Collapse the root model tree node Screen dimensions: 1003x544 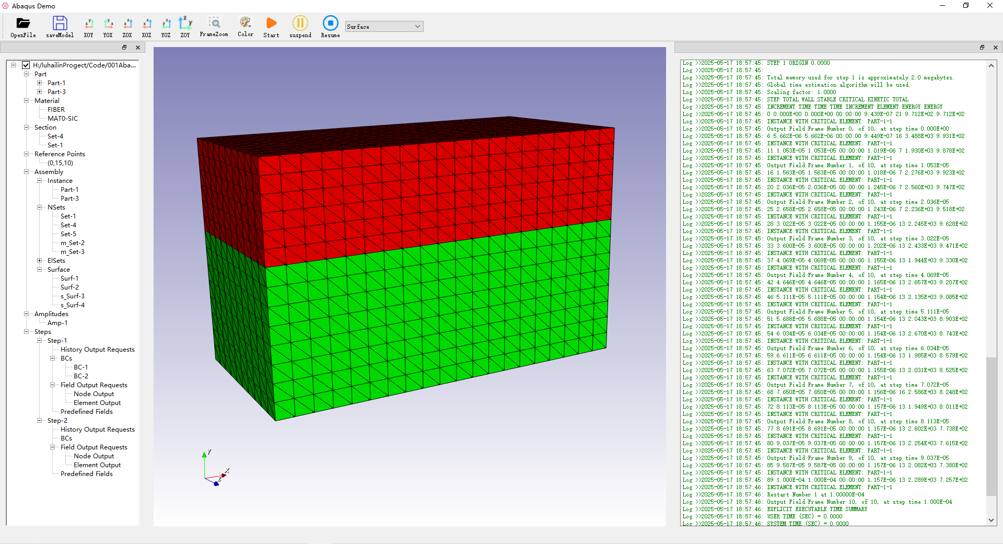click(x=13, y=65)
